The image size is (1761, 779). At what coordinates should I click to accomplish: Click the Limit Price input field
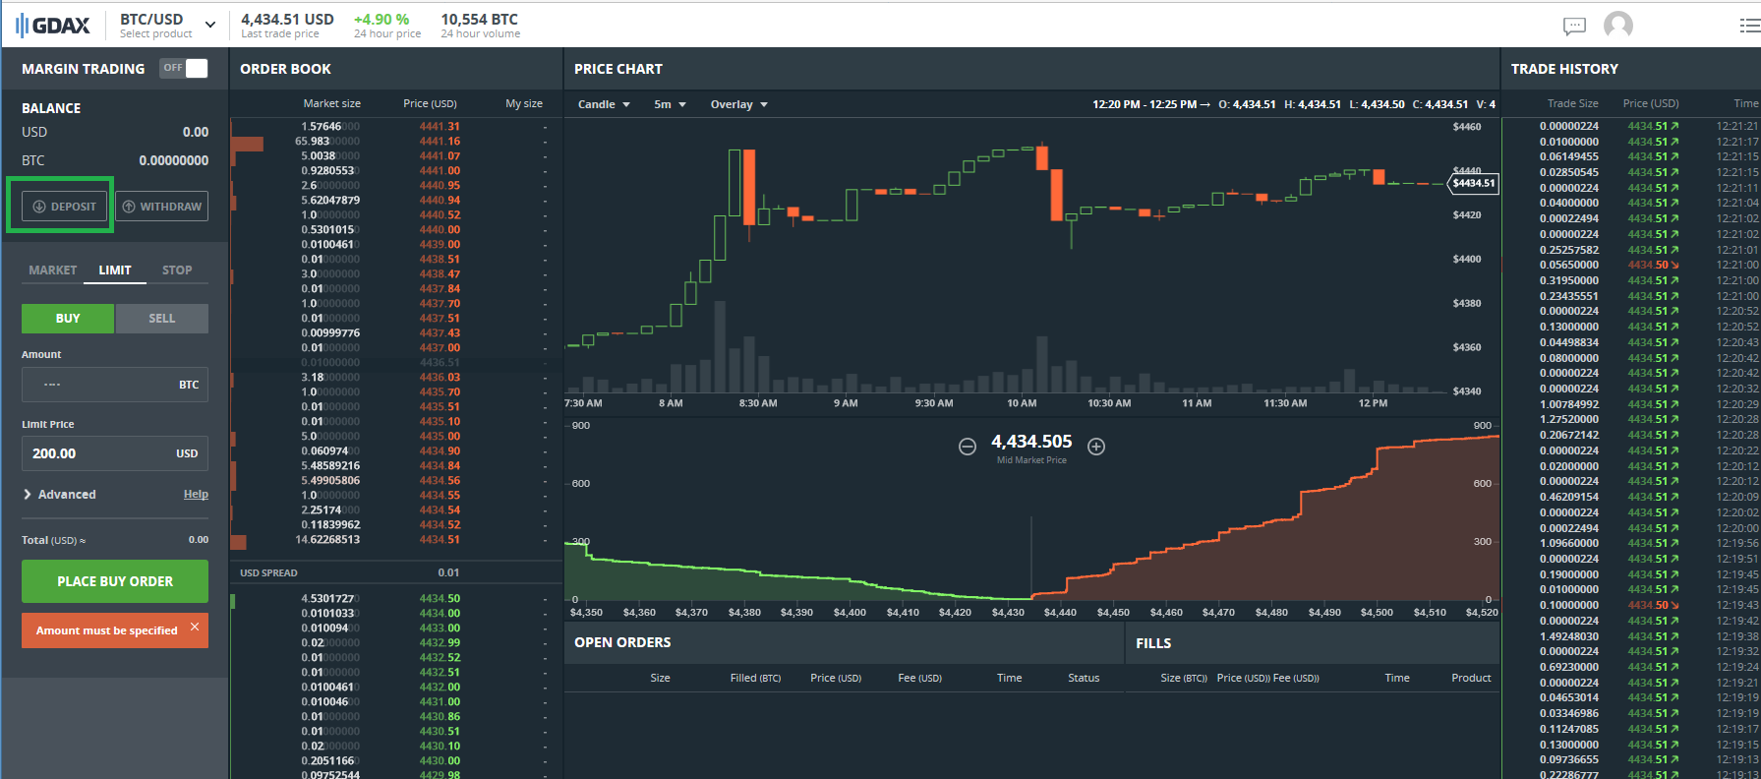pyautogui.click(x=115, y=453)
